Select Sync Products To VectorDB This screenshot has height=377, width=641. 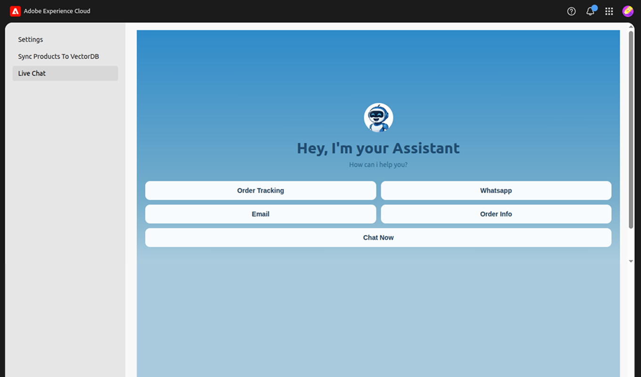58,57
